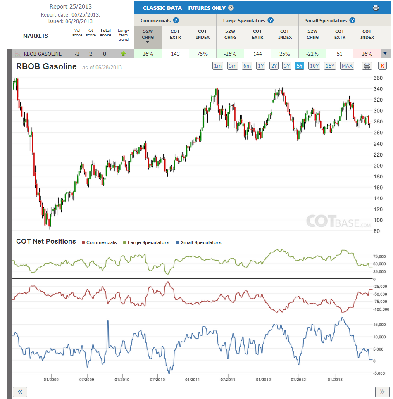Click the next period double-arrow button
393x399 pixels.
click(x=382, y=392)
